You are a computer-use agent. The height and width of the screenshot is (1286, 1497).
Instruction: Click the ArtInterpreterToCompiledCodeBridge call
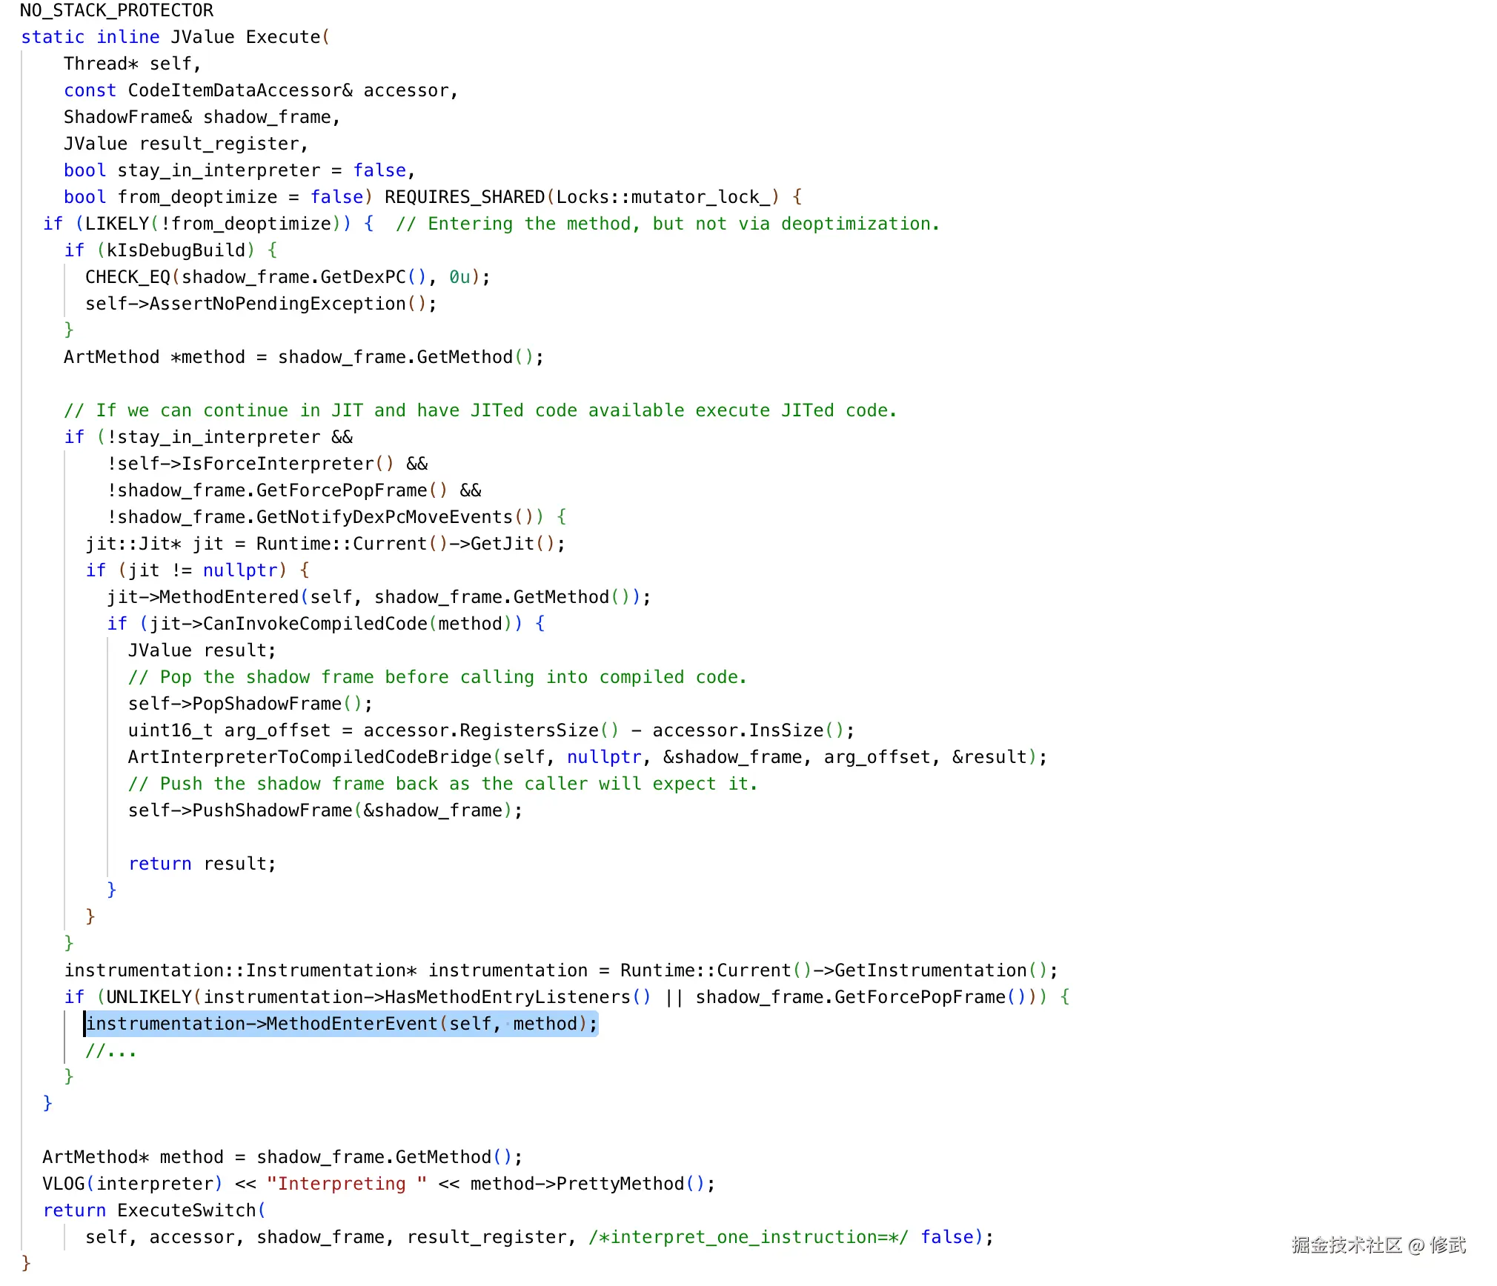click(x=310, y=757)
